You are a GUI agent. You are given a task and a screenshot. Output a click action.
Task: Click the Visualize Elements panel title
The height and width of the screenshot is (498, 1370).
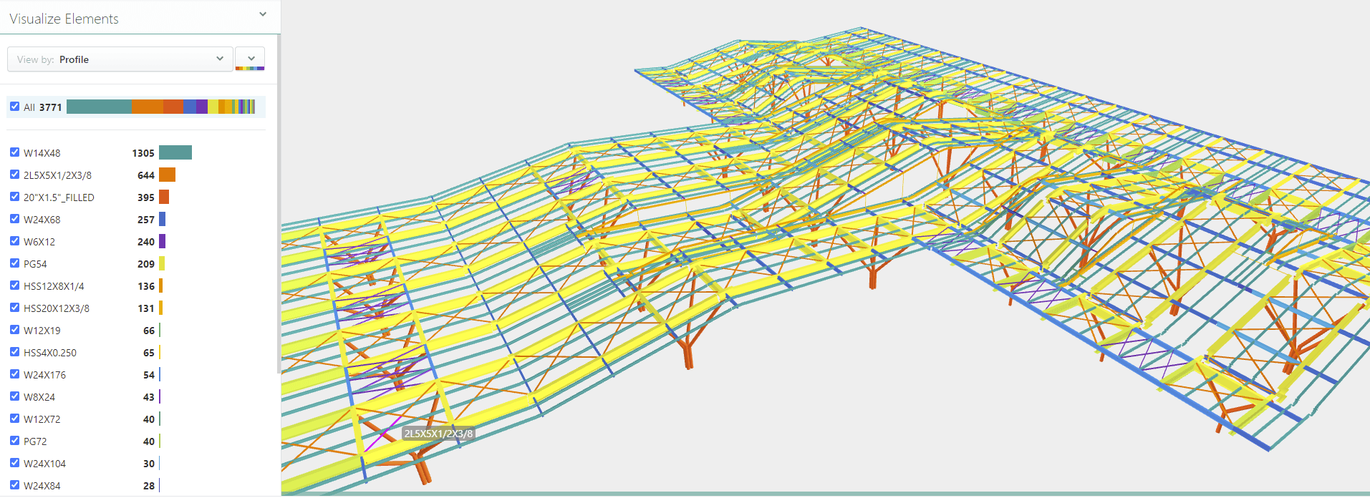[64, 19]
